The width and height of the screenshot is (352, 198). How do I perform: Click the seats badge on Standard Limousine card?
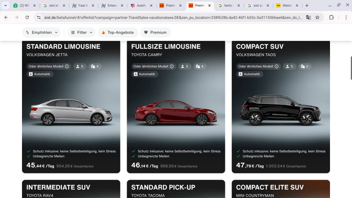click(80, 66)
